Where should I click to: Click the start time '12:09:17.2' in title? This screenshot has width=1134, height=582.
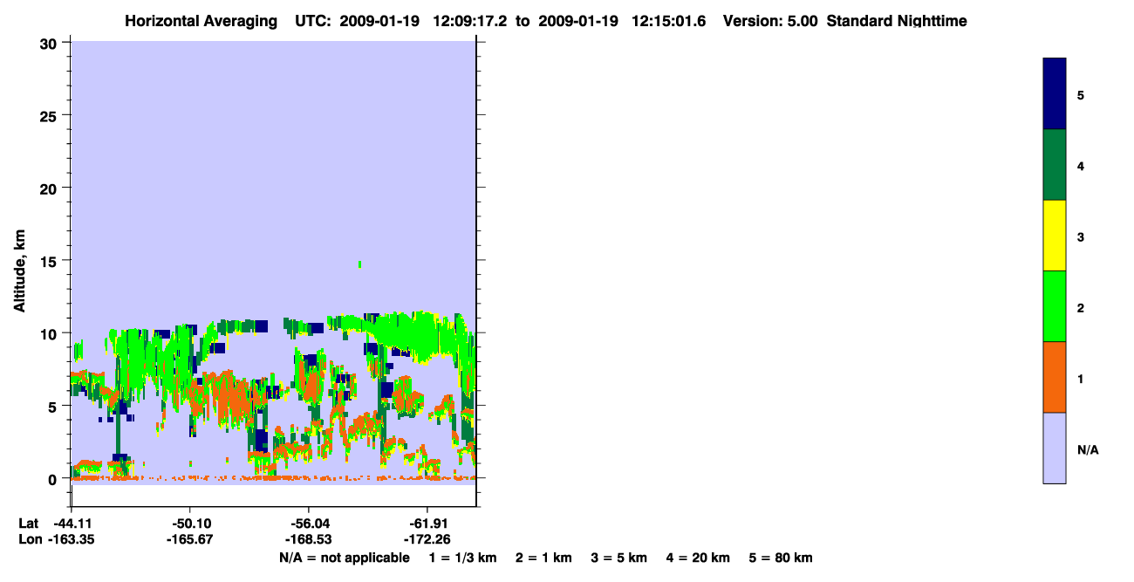point(471,21)
